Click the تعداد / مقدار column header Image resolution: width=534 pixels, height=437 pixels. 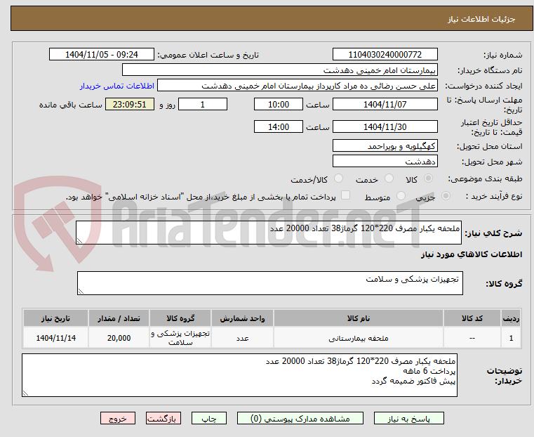119,318
